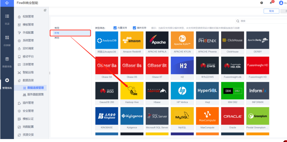Select the APACHE Phoenix tile
This screenshot has height=142, width=287.
(x=207, y=43)
